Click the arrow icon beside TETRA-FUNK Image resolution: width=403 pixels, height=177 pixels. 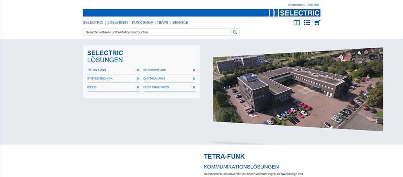pyautogui.click(x=138, y=70)
